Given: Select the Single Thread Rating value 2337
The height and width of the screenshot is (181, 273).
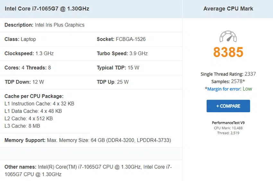Looking at the screenshot, I should (x=250, y=74).
